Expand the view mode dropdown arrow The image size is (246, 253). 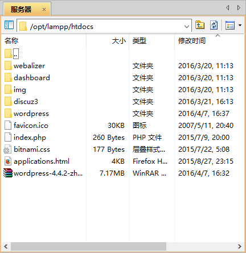click(240, 25)
